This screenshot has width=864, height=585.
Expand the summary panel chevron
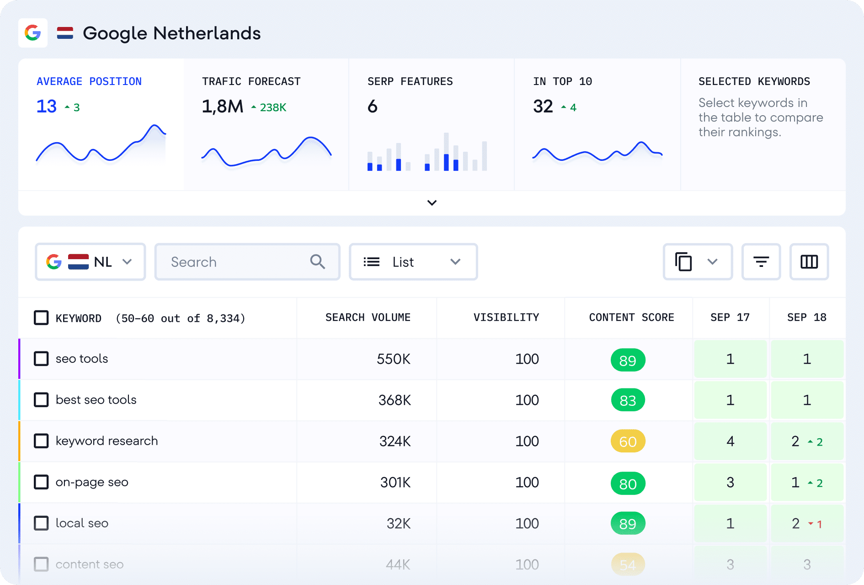coord(432,202)
